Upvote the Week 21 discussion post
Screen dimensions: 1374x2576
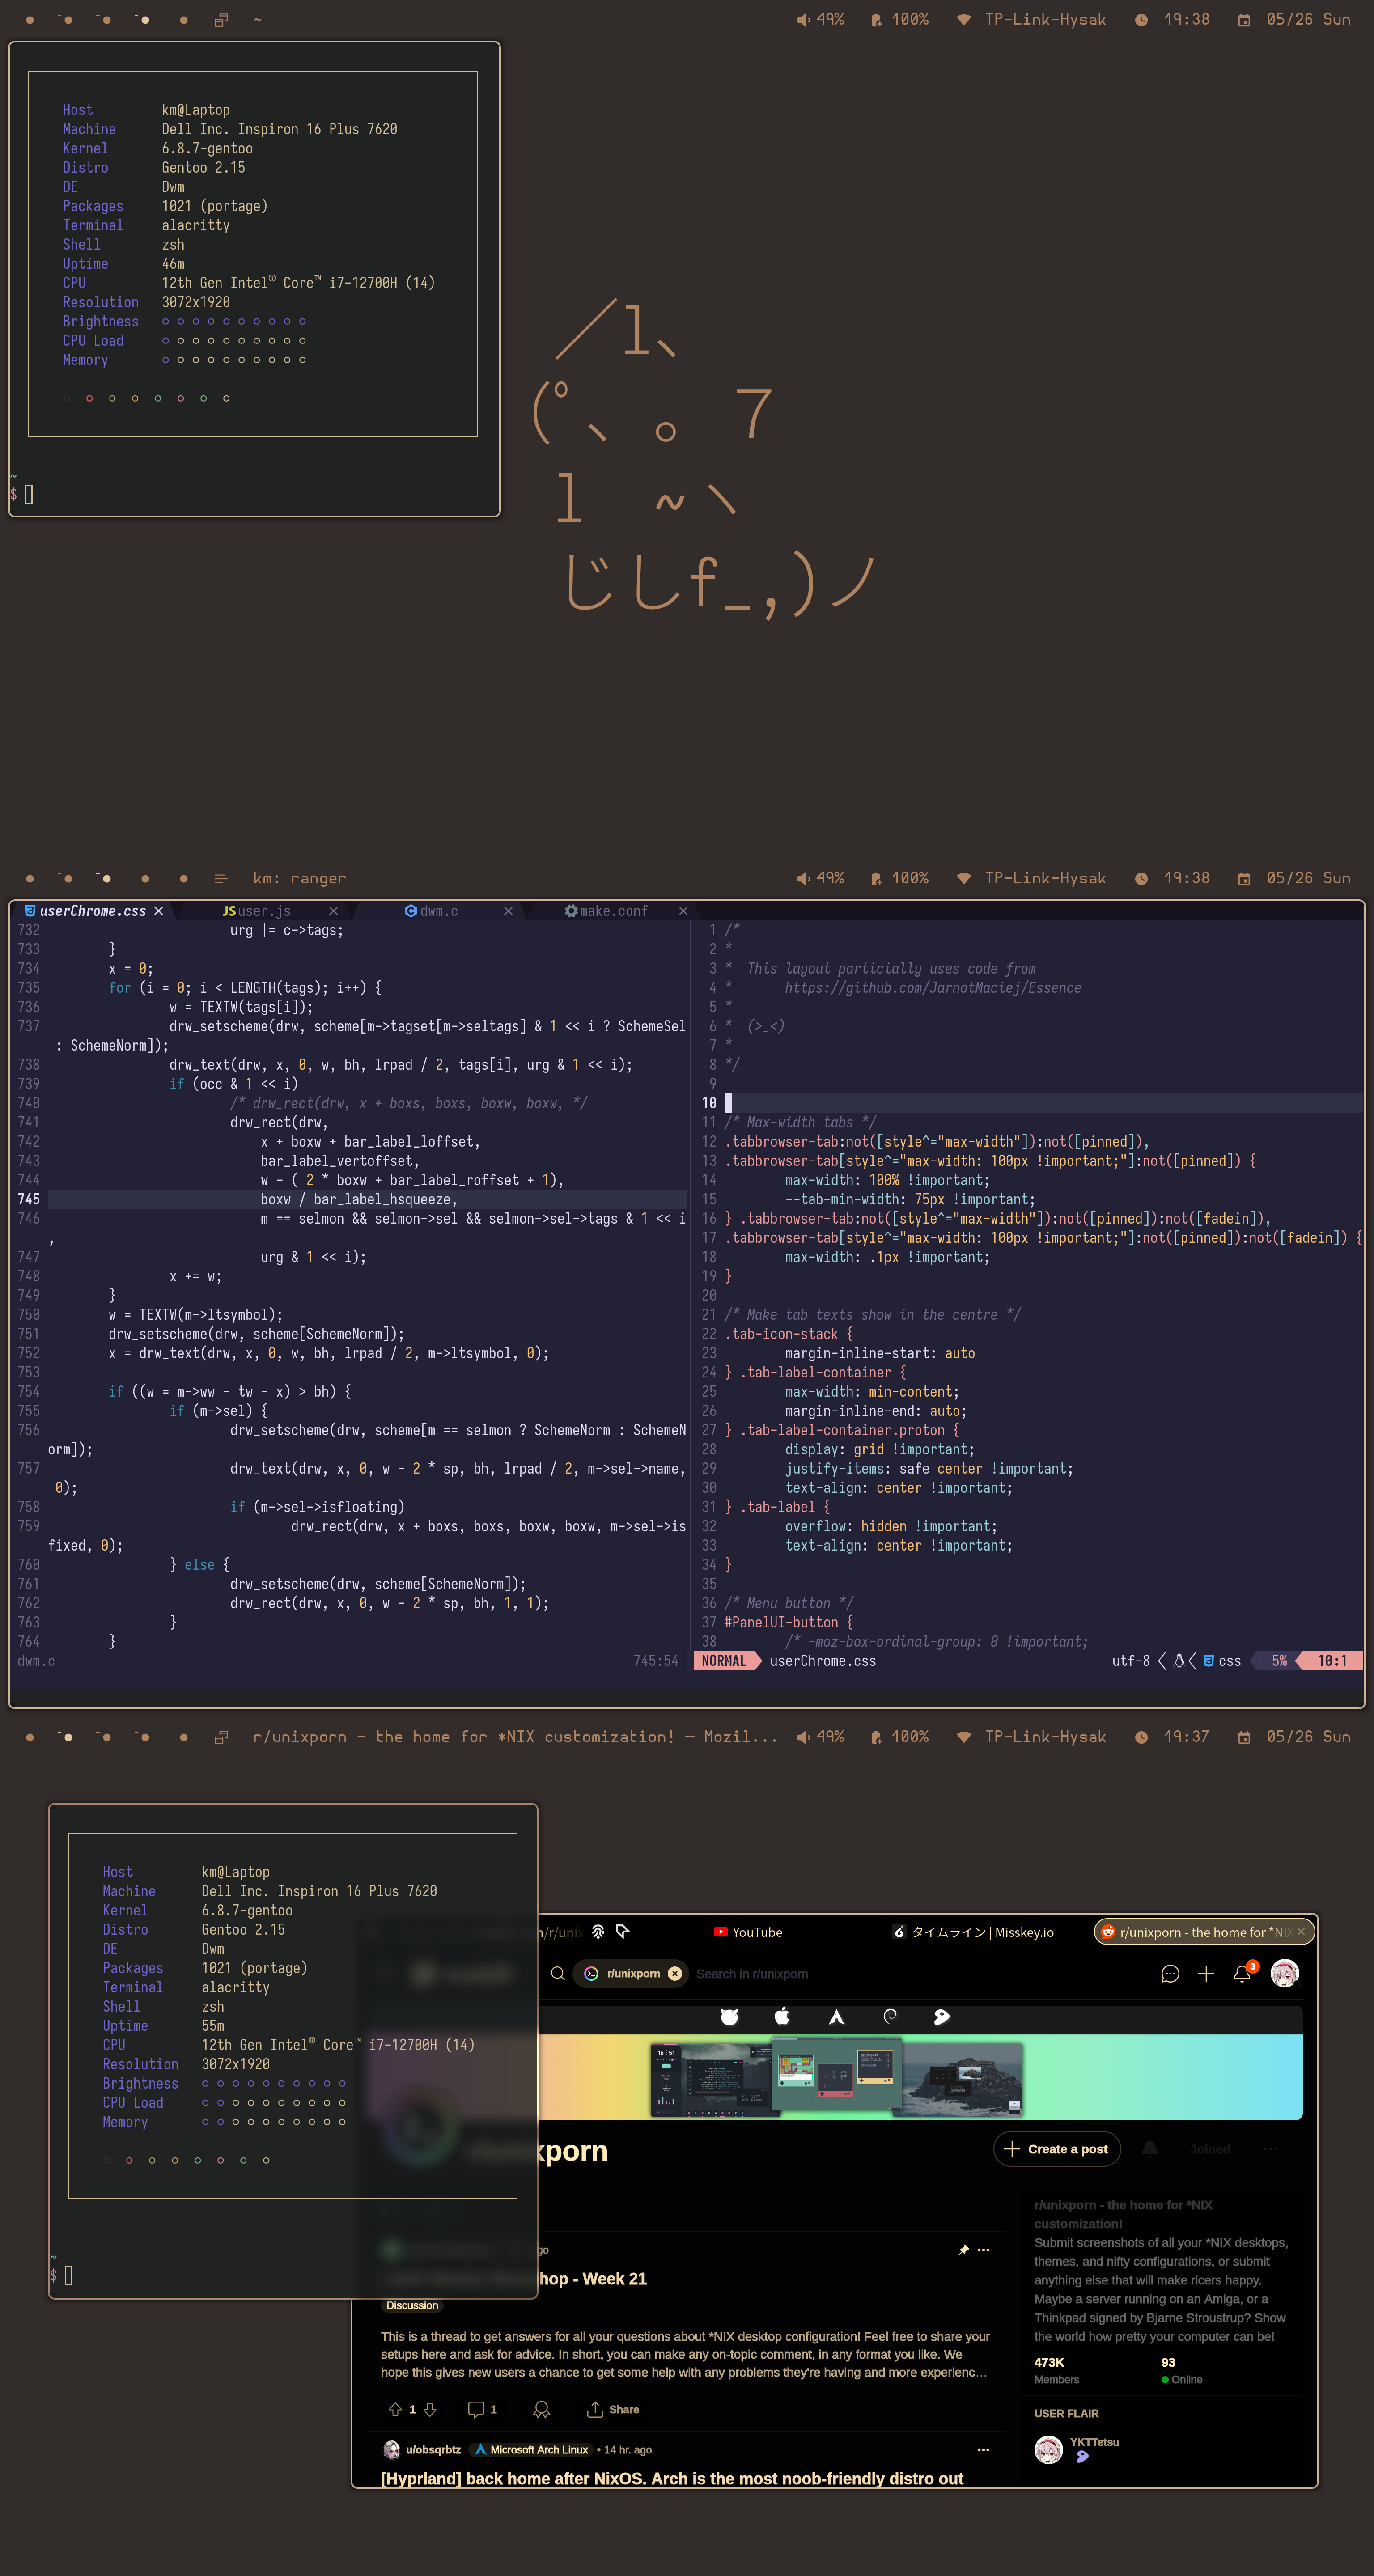pyautogui.click(x=395, y=2409)
